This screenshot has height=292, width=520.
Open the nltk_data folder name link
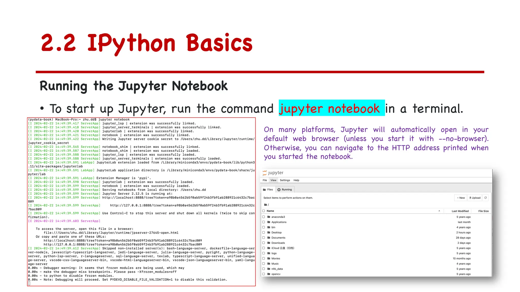click(x=277, y=269)
